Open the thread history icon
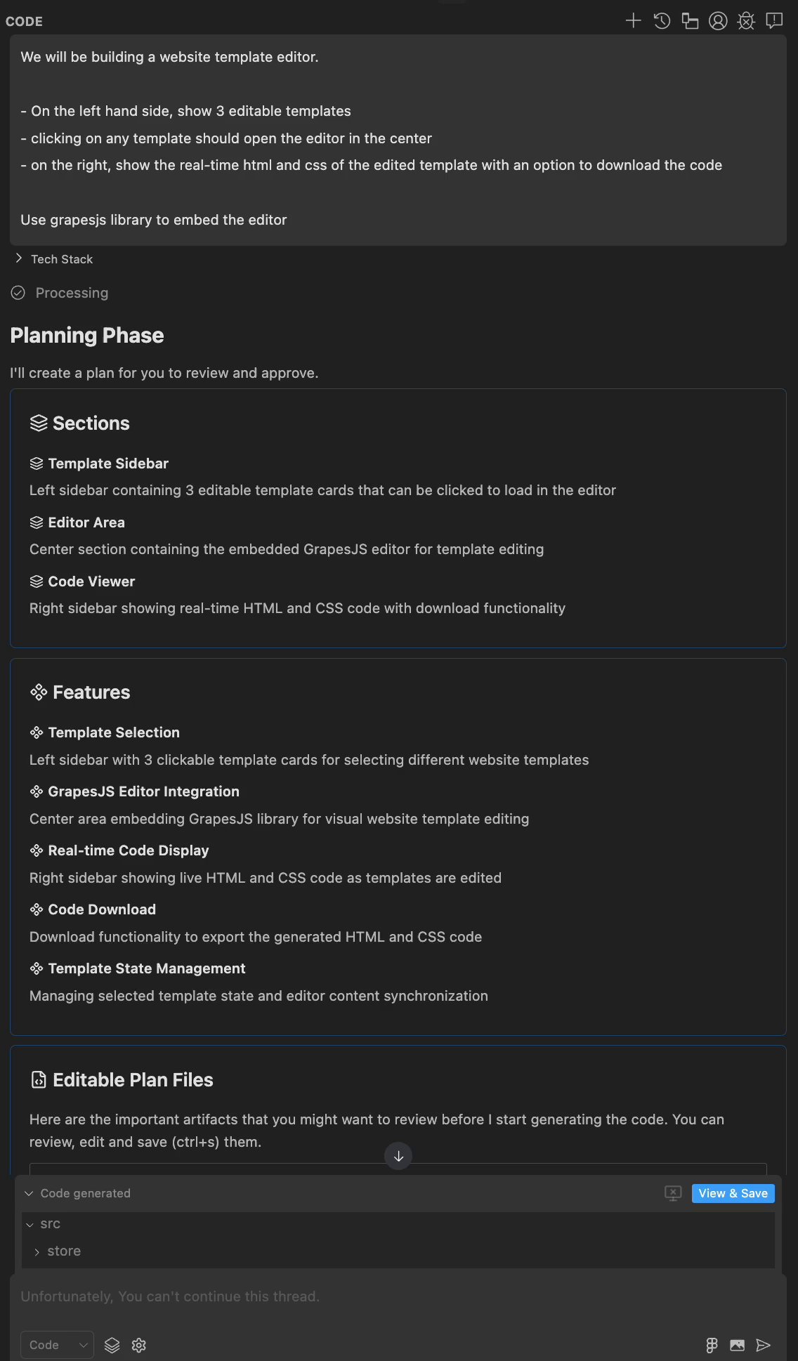The image size is (798, 1361). tap(662, 21)
